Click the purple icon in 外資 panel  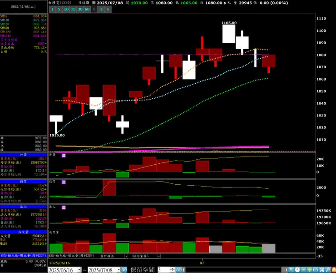click(64, 155)
